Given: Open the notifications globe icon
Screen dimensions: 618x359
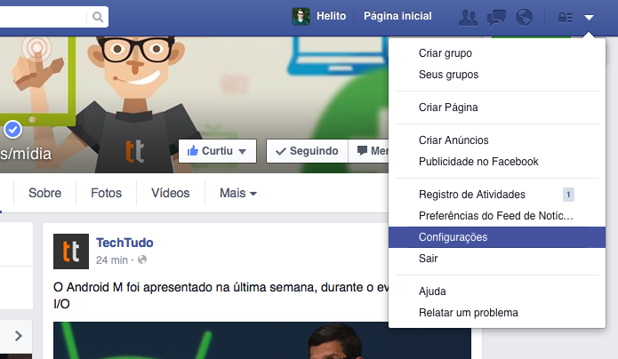Looking at the screenshot, I should (x=524, y=17).
